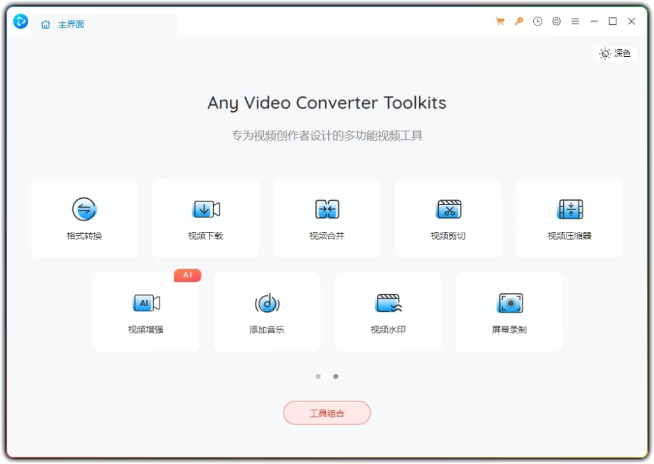Open the 视频合并 video merge tool

click(x=327, y=218)
